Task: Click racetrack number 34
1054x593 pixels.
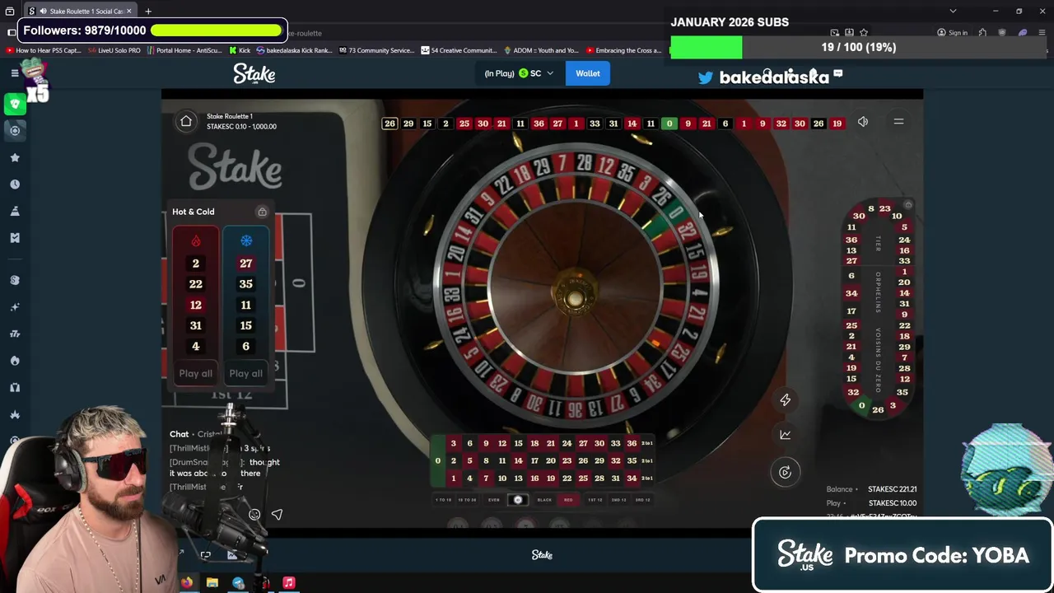Action: [x=851, y=293]
